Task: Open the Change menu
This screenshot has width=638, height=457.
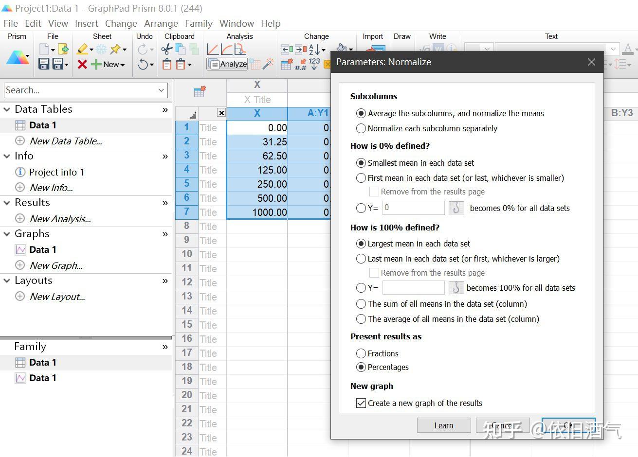Action: coord(121,23)
